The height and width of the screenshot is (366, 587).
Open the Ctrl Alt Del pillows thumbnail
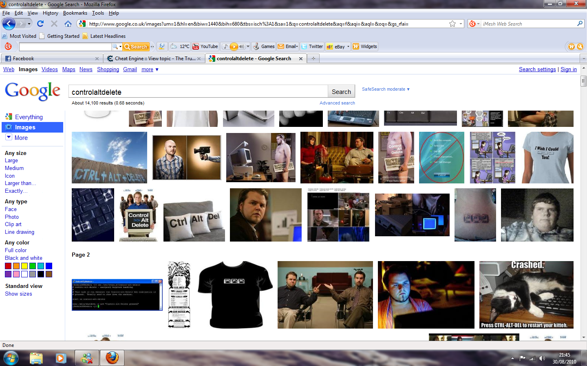pyautogui.click(x=194, y=221)
